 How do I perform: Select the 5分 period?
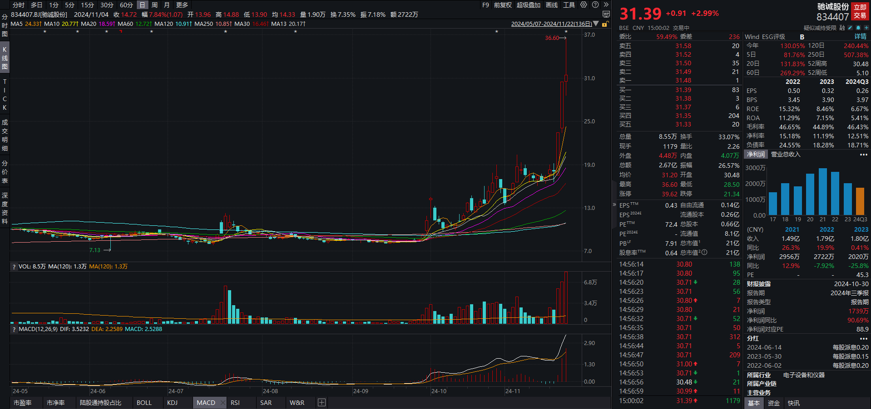point(69,5)
